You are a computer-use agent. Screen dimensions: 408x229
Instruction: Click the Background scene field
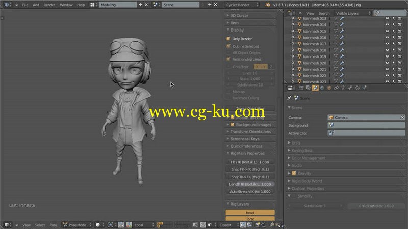366,125
